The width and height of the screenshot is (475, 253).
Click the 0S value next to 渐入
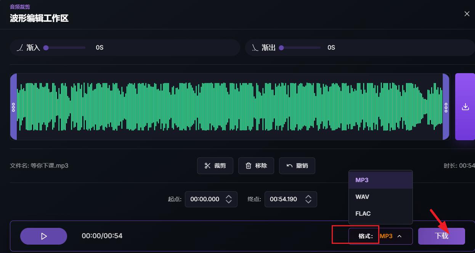click(99, 48)
